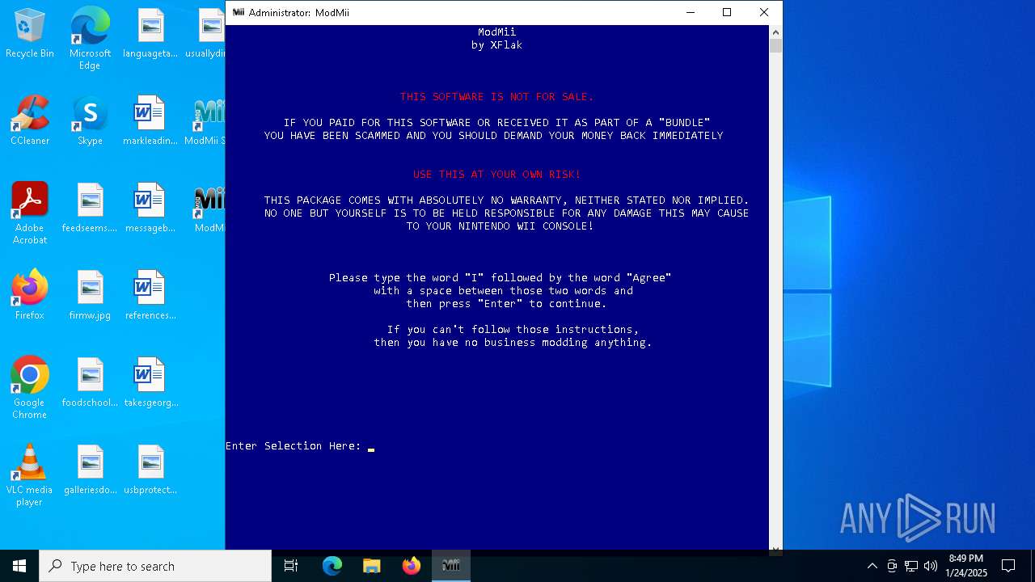Click the "by XFlak" text line

(496, 45)
